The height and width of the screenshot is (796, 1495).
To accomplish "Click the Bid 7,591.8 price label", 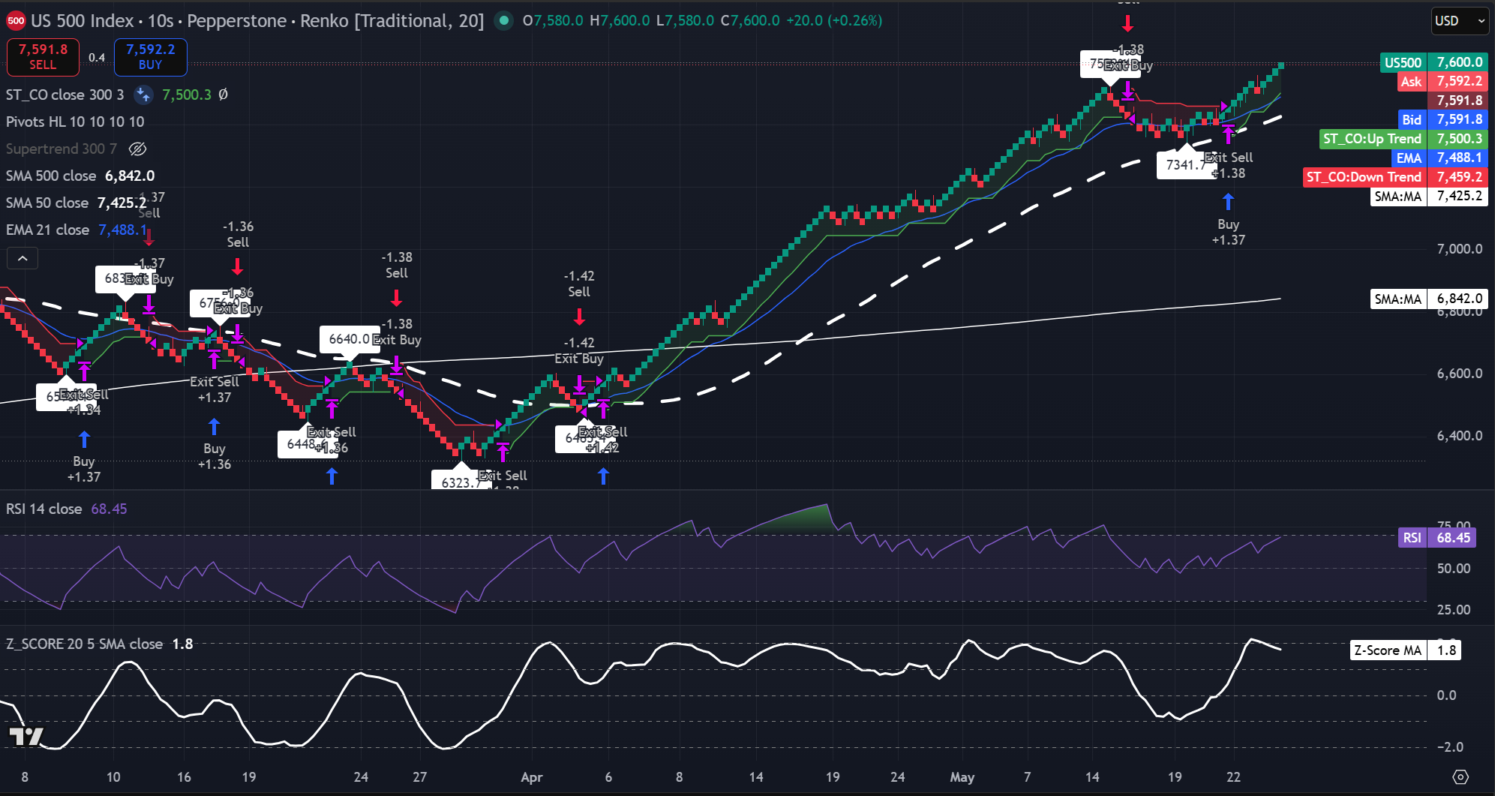I will [1443, 119].
